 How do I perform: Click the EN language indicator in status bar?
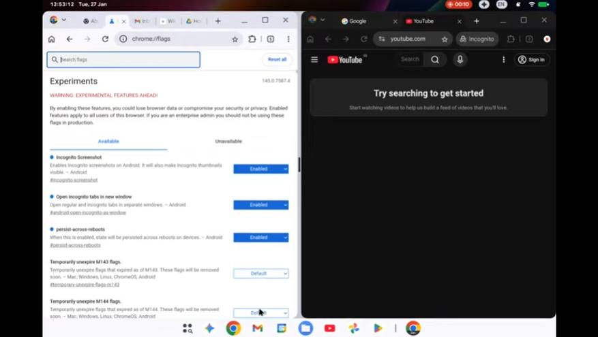[x=501, y=5]
